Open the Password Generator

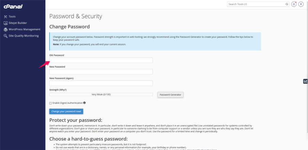pos(171,95)
